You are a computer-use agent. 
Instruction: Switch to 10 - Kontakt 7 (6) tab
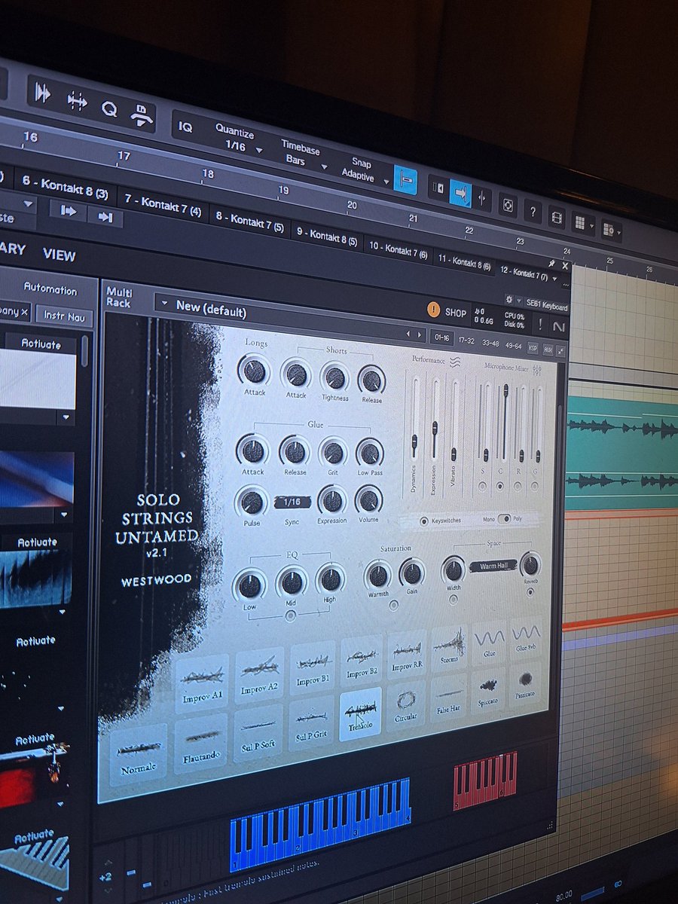398,250
